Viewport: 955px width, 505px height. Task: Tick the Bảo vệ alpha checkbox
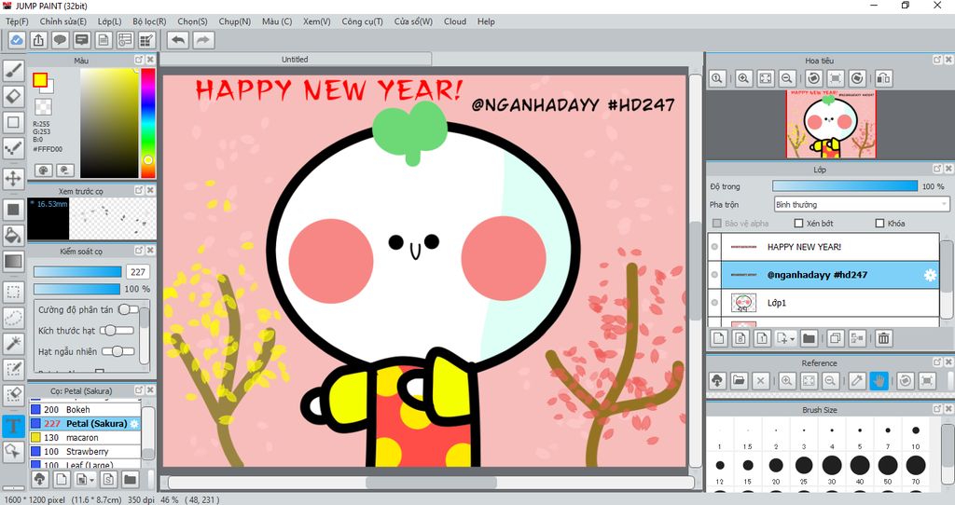[717, 224]
